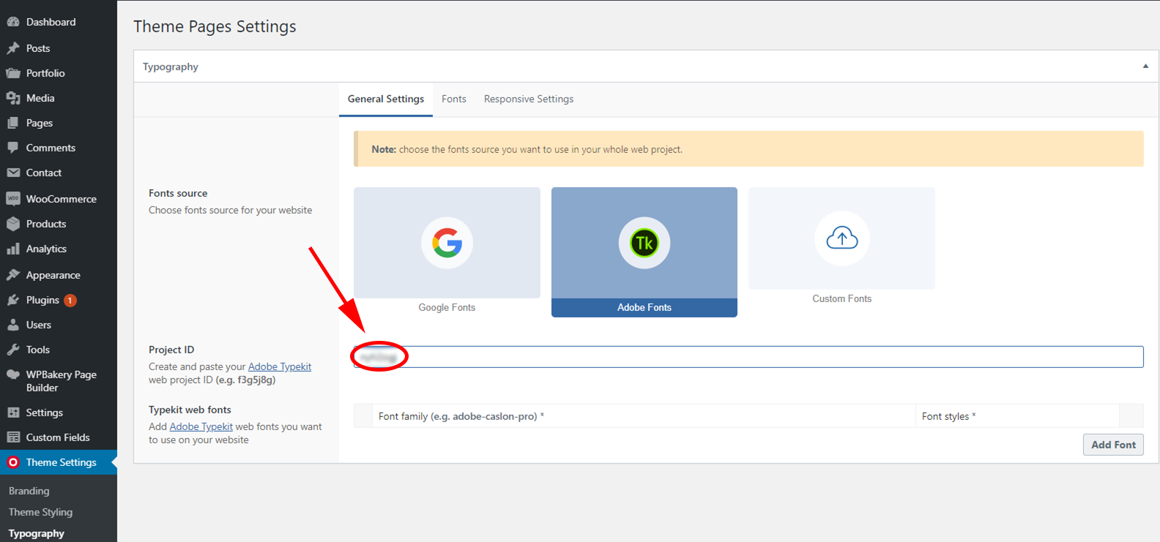Collapse the Typography panel arrow

click(1145, 66)
